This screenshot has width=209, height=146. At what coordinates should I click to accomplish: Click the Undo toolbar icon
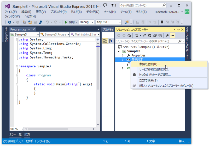coord(47,22)
